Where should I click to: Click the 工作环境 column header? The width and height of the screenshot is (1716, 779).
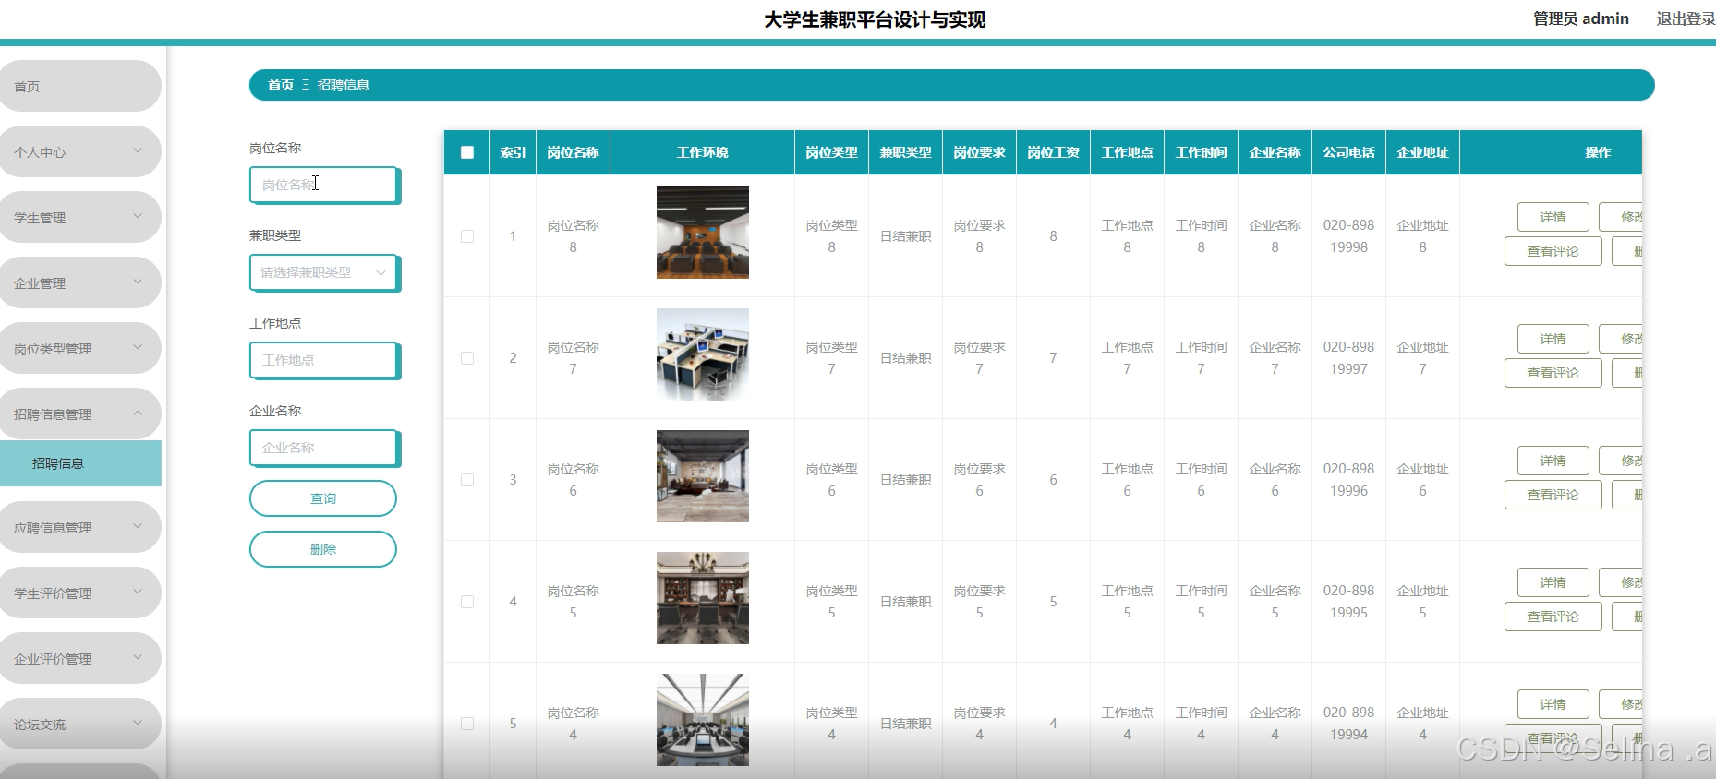702,152
